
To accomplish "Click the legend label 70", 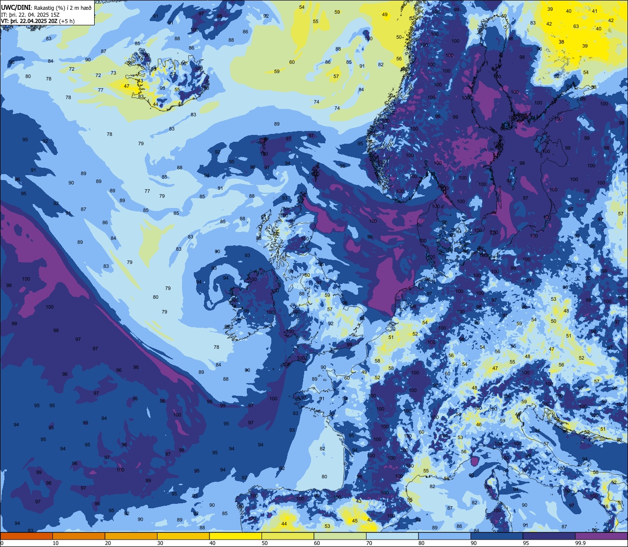I will [x=369, y=543].
